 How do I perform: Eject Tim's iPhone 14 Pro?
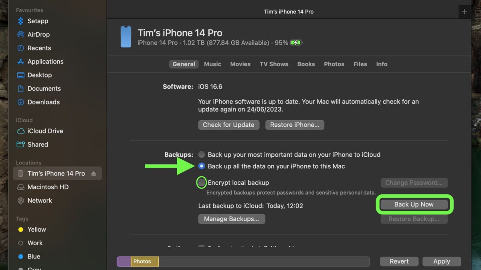point(93,174)
